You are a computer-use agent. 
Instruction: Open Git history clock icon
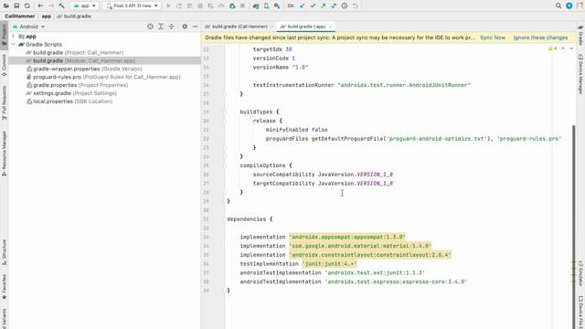345,5
